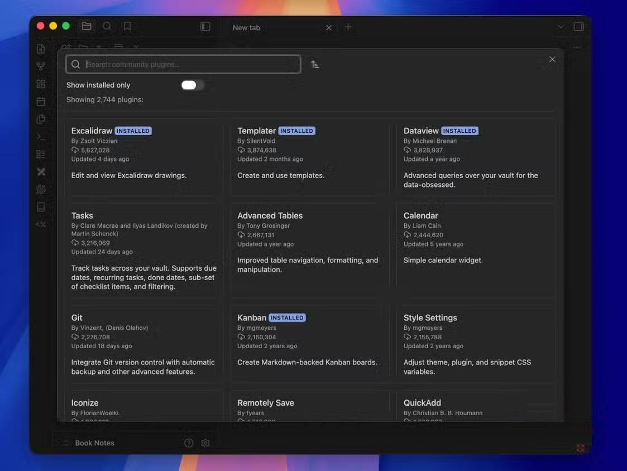Screen dimensions: 627x471
Task: Open canvas ribbon icon
Action: coord(41,84)
